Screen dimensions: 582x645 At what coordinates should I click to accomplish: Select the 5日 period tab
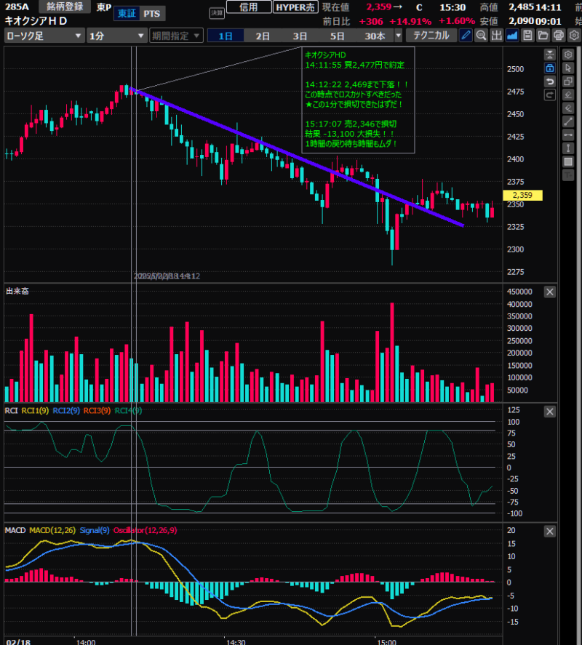tap(338, 36)
